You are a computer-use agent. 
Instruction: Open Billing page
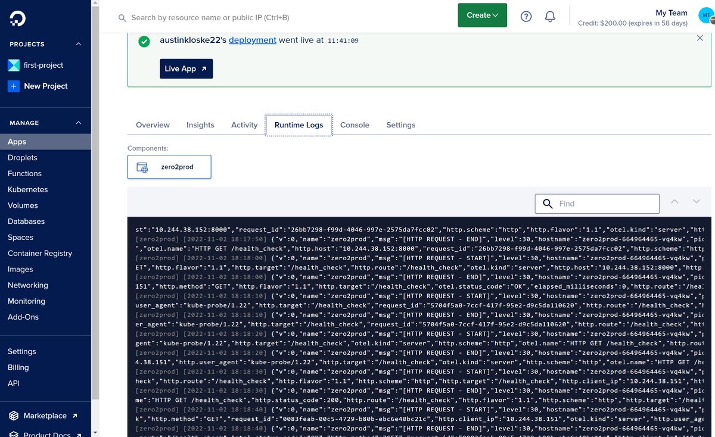click(x=18, y=368)
